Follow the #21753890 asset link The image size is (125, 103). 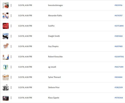(x=119, y=26)
